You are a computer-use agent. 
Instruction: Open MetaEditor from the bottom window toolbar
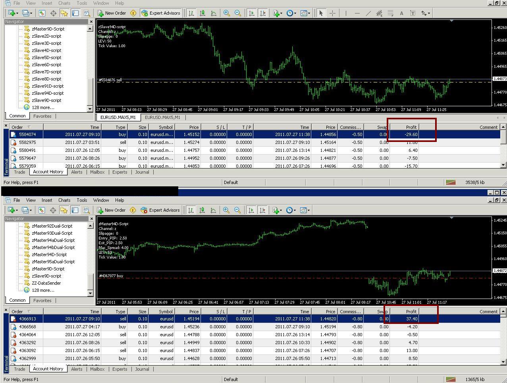click(133, 210)
